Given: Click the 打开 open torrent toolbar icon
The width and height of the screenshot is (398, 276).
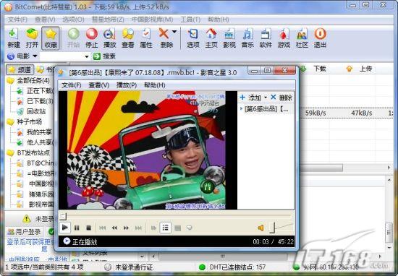Looking at the screenshot, I should pos(32,38).
